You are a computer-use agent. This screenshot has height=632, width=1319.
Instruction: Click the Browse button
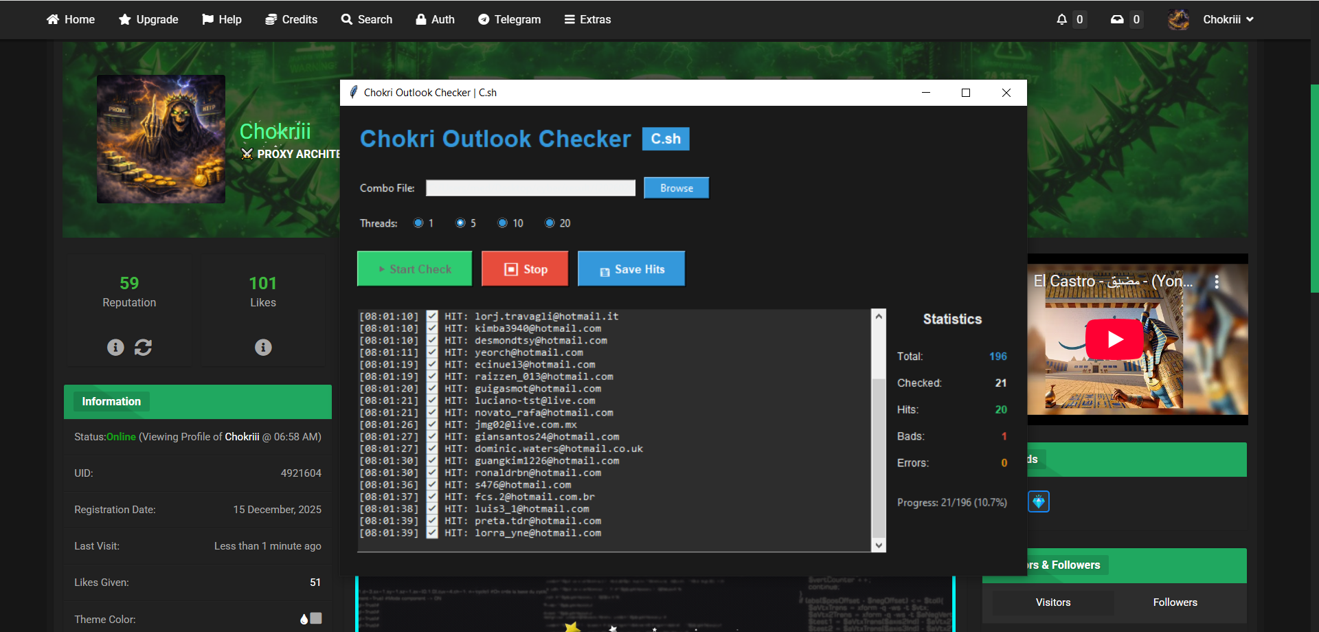(x=677, y=188)
